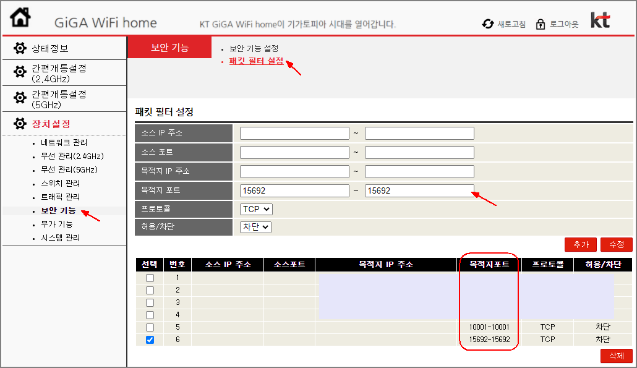Click the 목적지포트 column header
637x368 pixels.
pyautogui.click(x=489, y=265)
